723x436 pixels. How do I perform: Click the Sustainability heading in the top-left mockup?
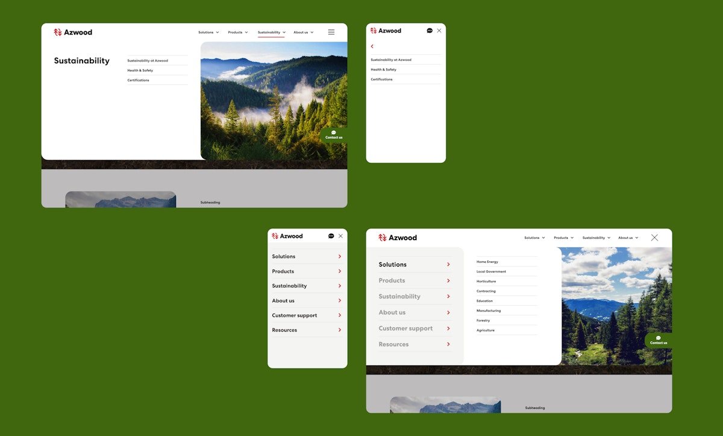click(82, 61)
